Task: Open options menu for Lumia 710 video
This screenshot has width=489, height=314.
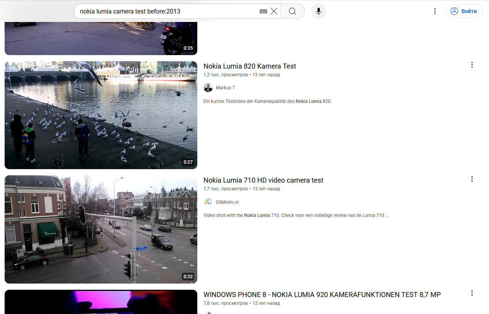Action: pyautogui.click(x=472, y=179)
